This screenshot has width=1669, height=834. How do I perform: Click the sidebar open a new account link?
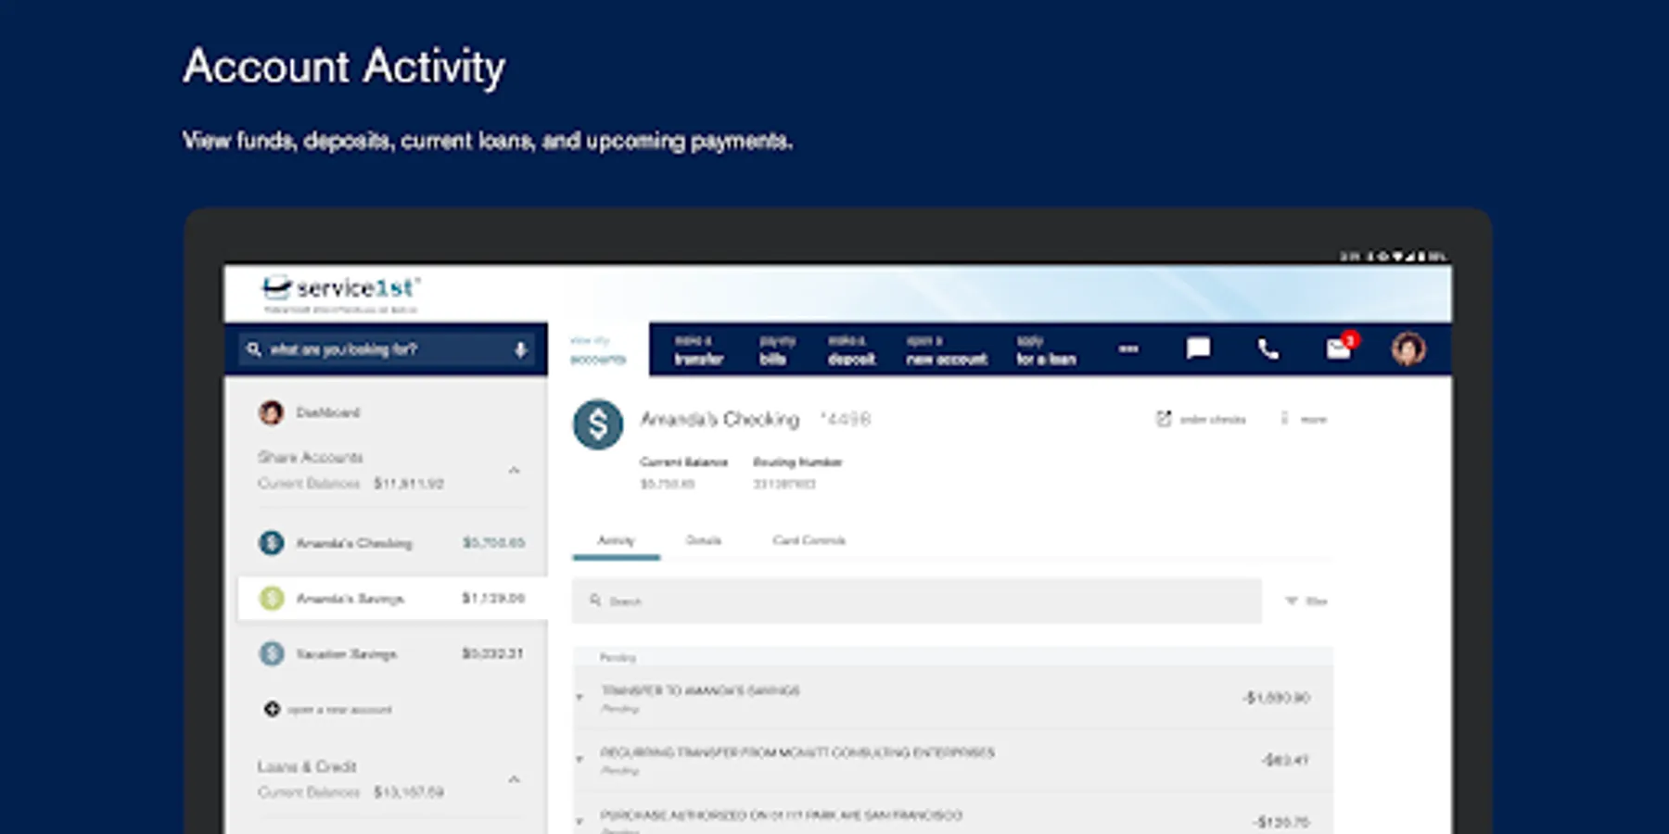[339, 710]
